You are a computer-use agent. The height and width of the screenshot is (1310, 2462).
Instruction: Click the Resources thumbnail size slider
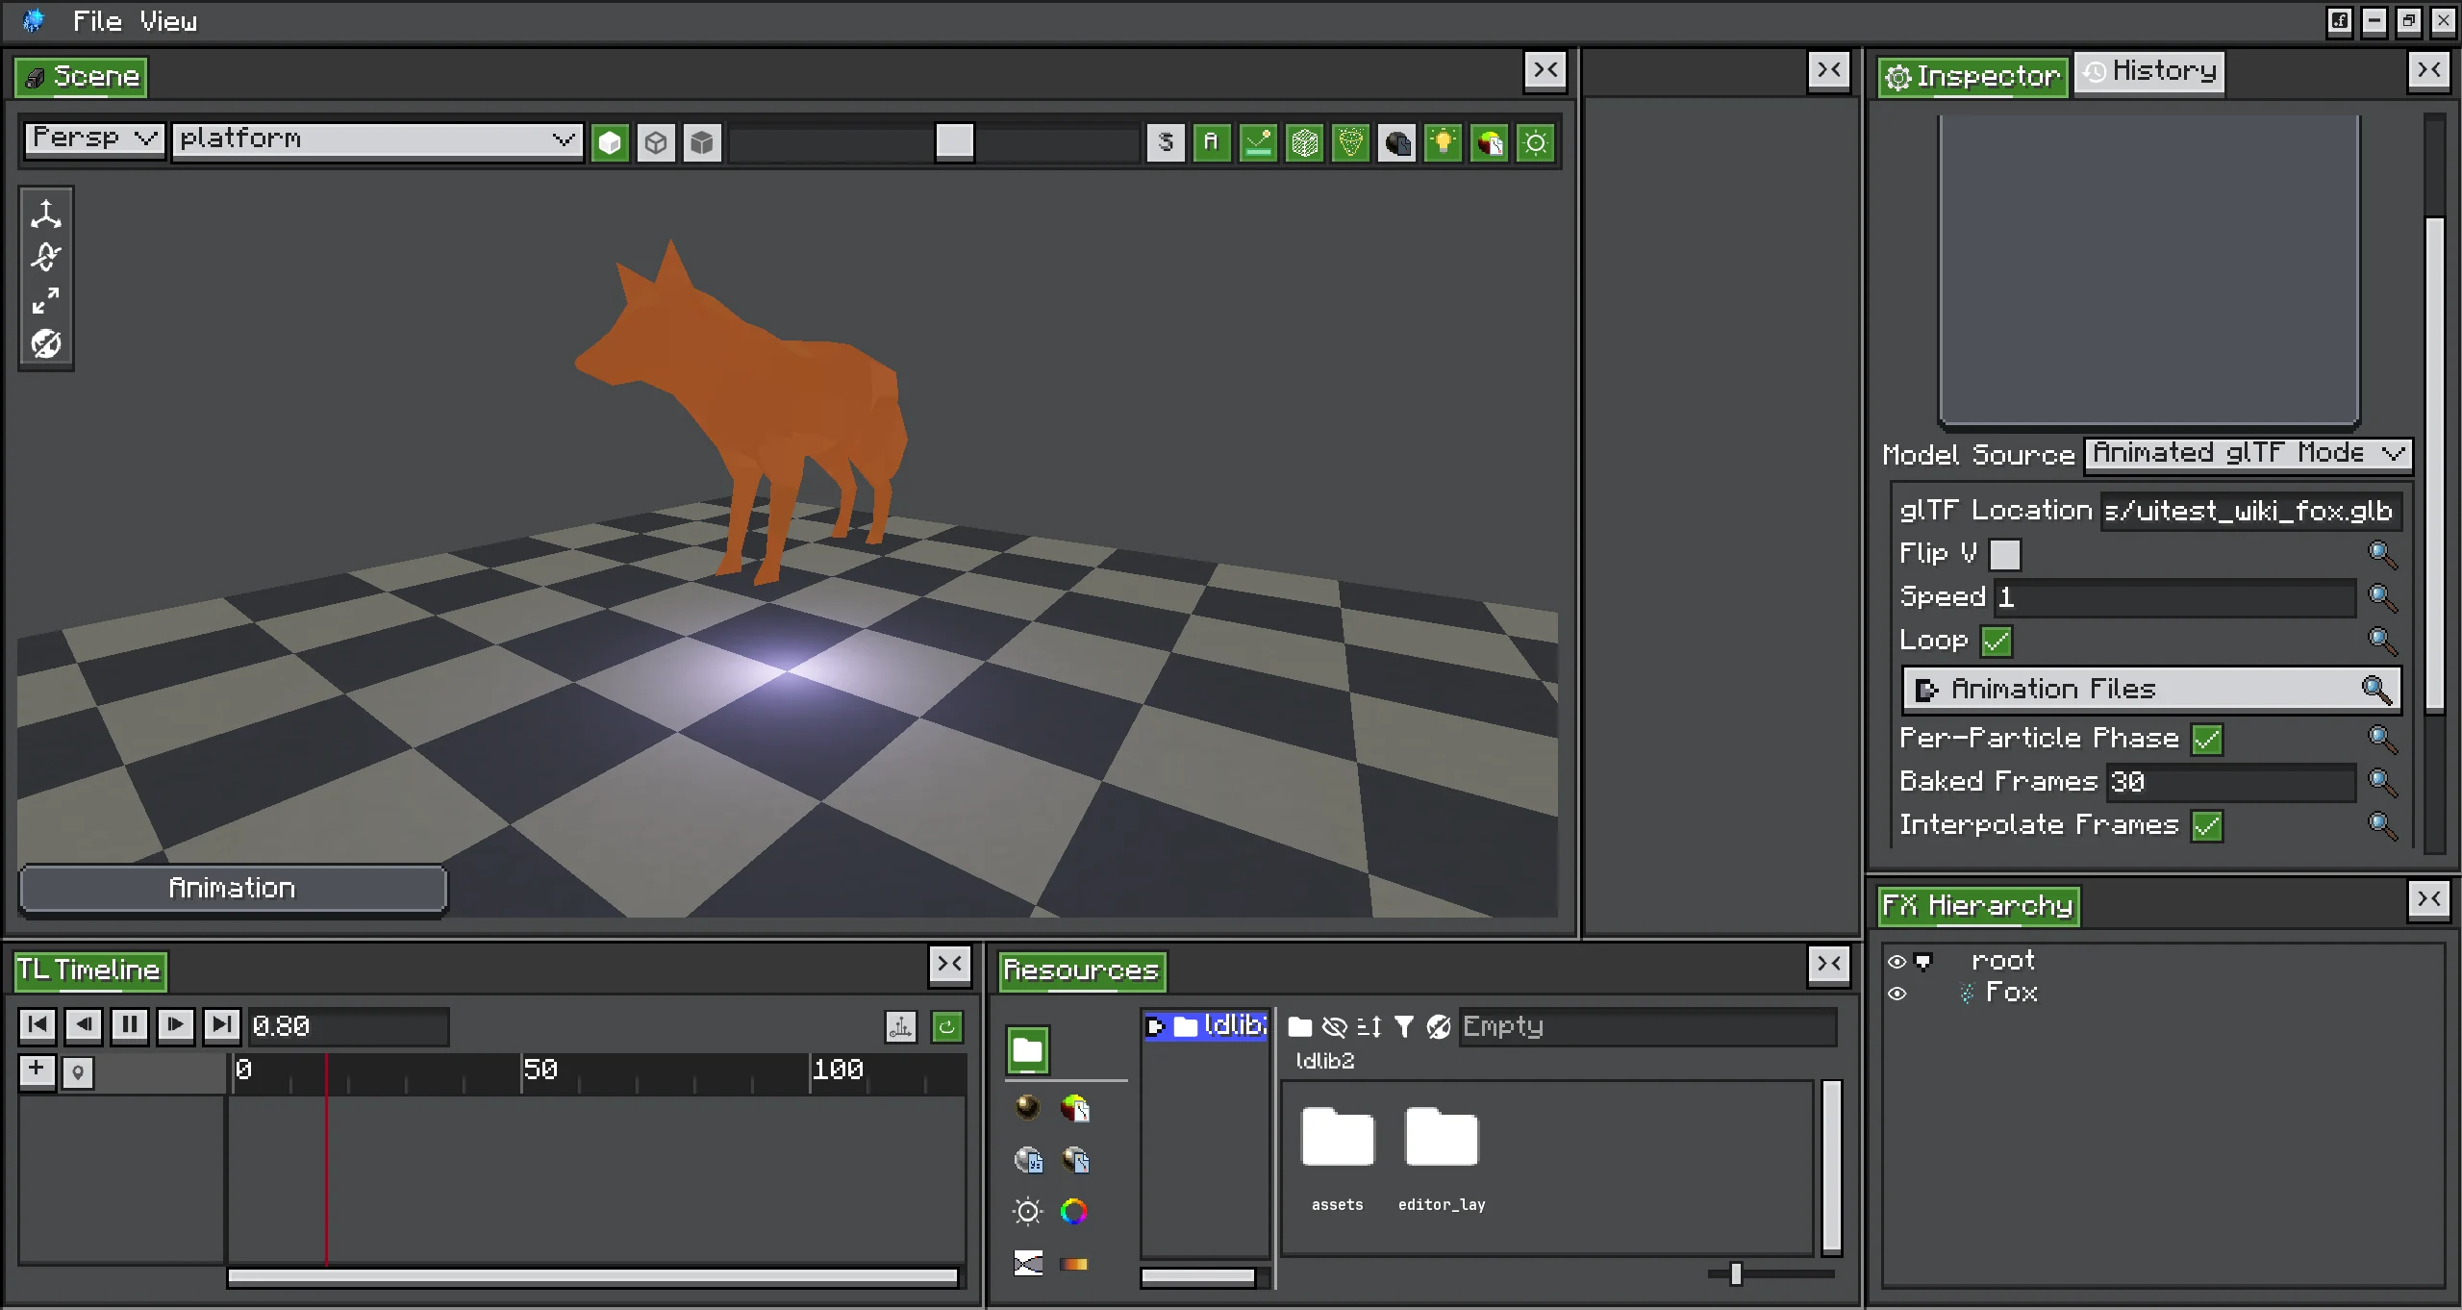1736,1274
